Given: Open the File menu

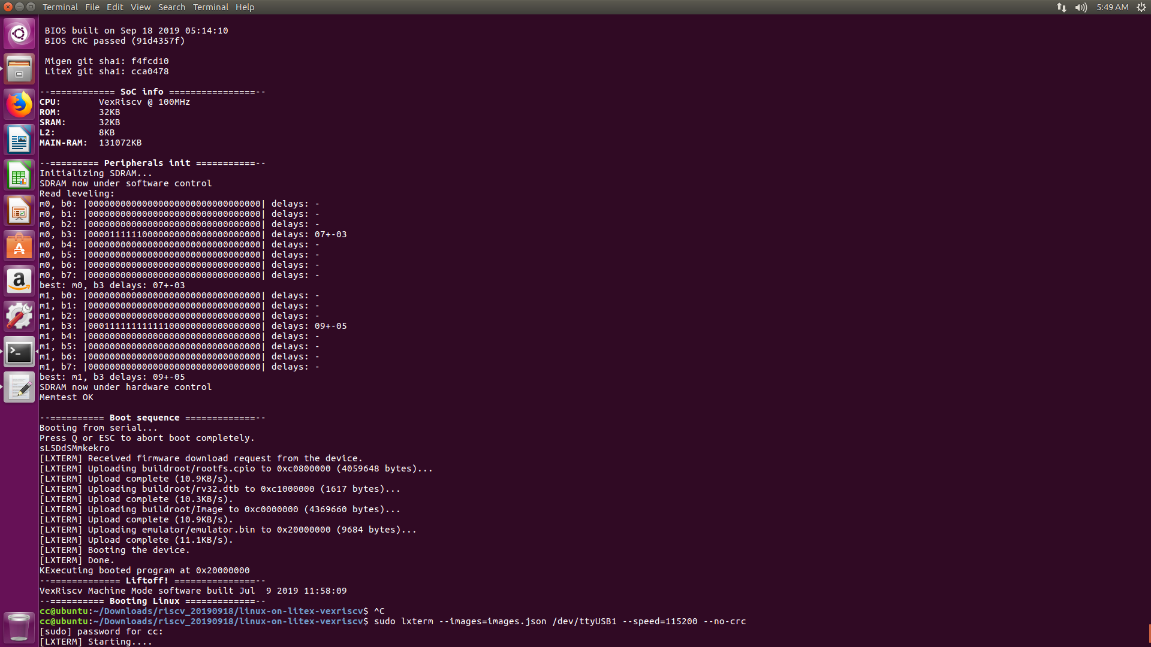Looking at the screenshot, I should [92, 7].
